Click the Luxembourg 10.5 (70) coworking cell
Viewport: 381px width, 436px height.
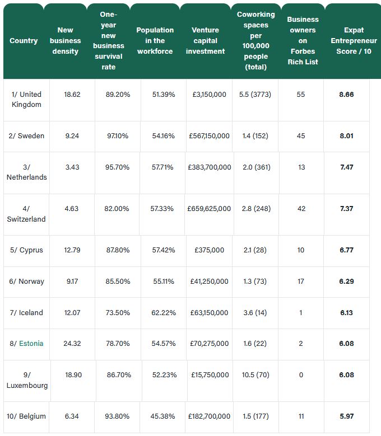(x=255, y=381)
